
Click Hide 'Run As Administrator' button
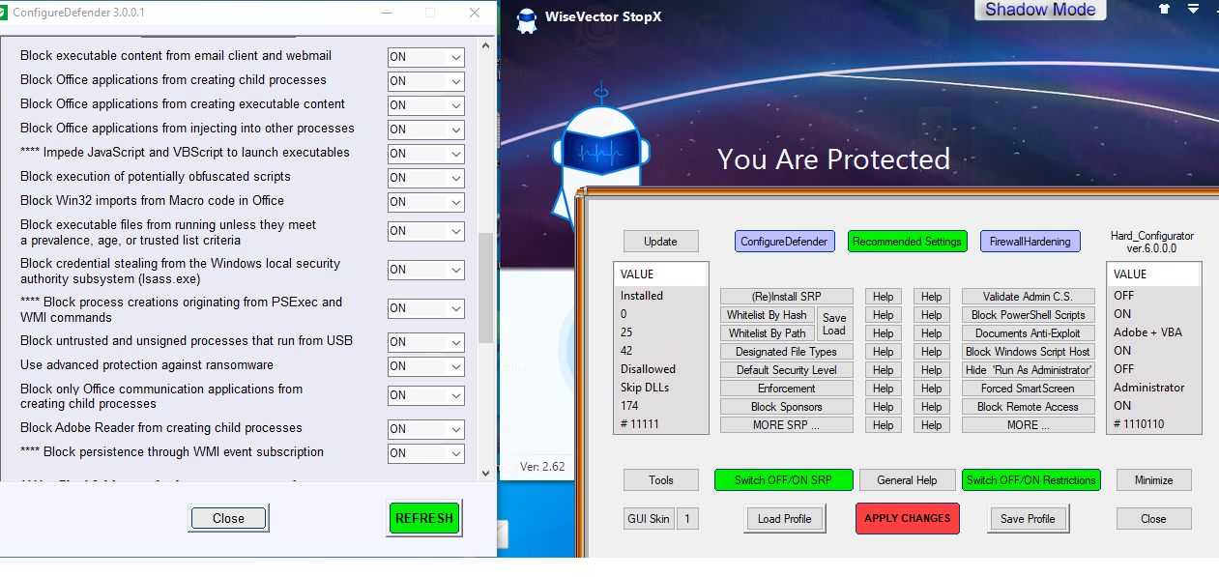click(1028, 370)
